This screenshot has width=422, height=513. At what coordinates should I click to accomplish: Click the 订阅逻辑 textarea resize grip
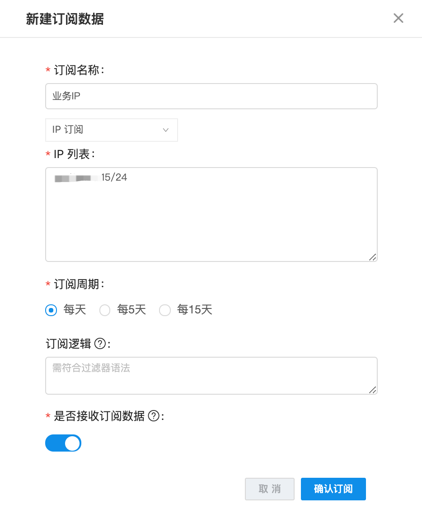tap(372, 390)
